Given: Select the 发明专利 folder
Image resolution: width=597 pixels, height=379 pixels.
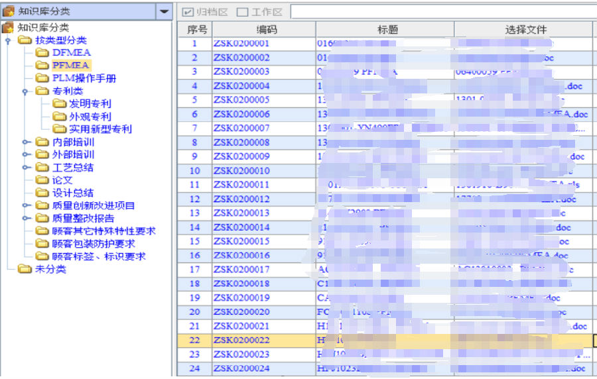Looking at the screenshot, I should coord(90,104).
